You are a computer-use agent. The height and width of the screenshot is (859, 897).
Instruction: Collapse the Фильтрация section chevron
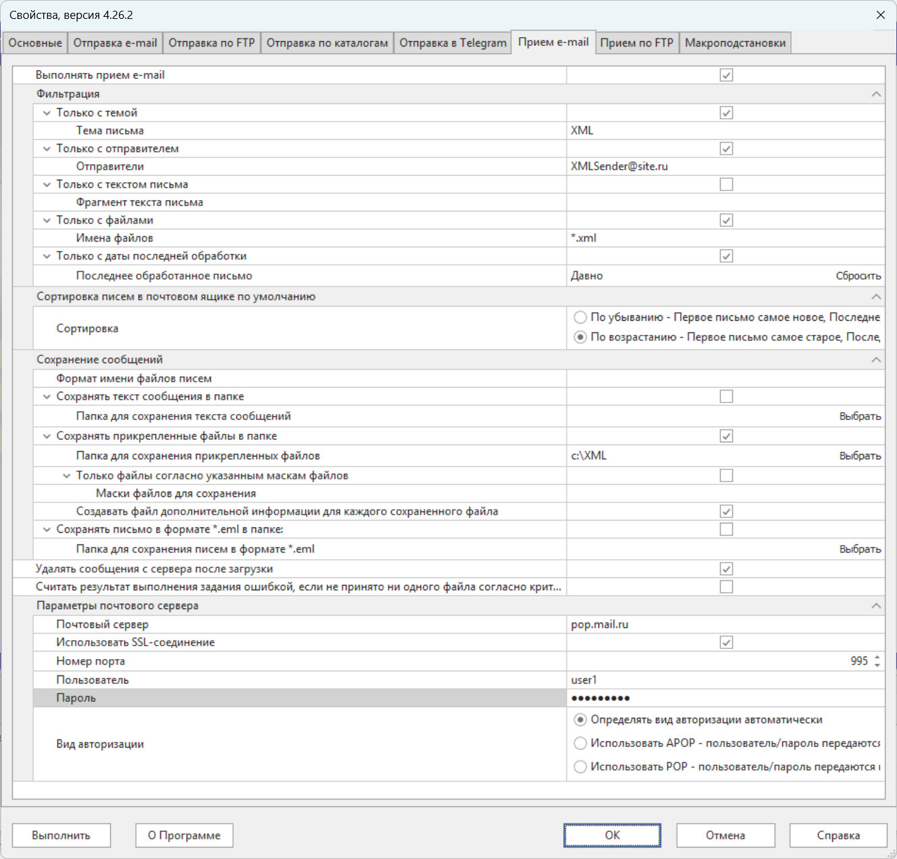[x=876, y=94]
